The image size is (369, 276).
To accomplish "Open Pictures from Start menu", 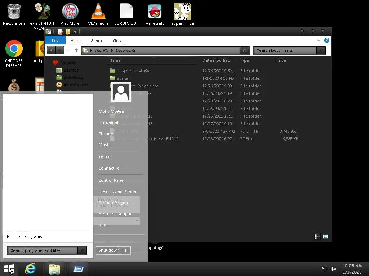I will (x=106, y=134).
